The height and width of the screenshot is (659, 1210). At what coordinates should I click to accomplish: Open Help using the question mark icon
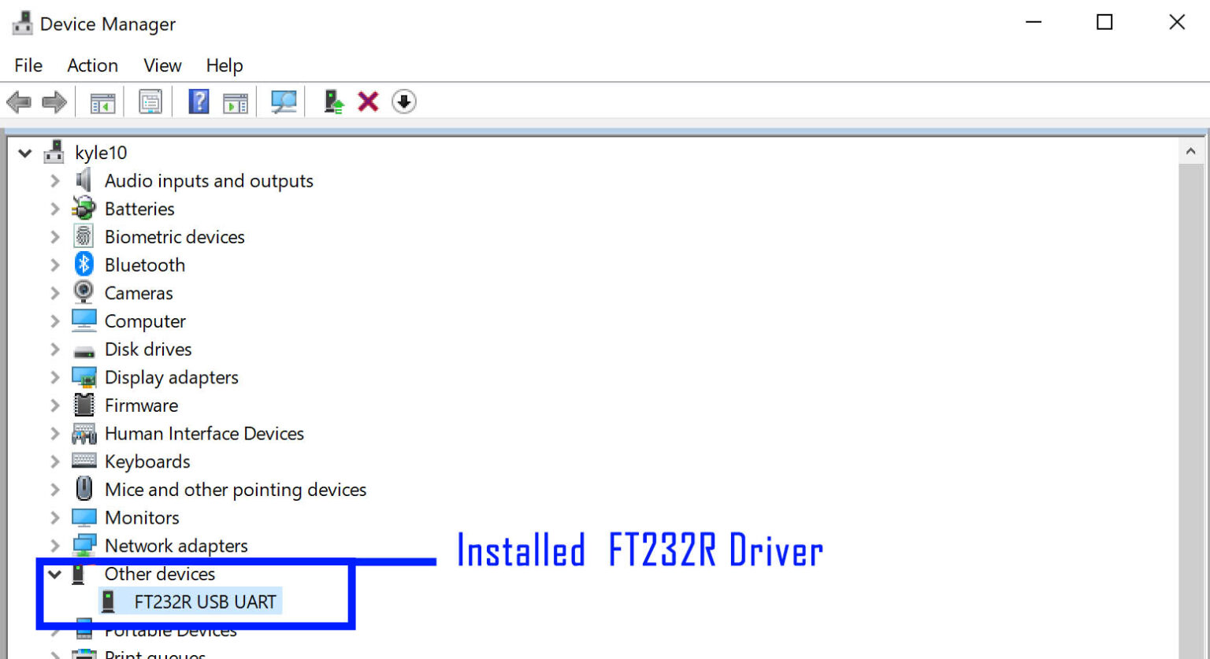click(199, 101)
